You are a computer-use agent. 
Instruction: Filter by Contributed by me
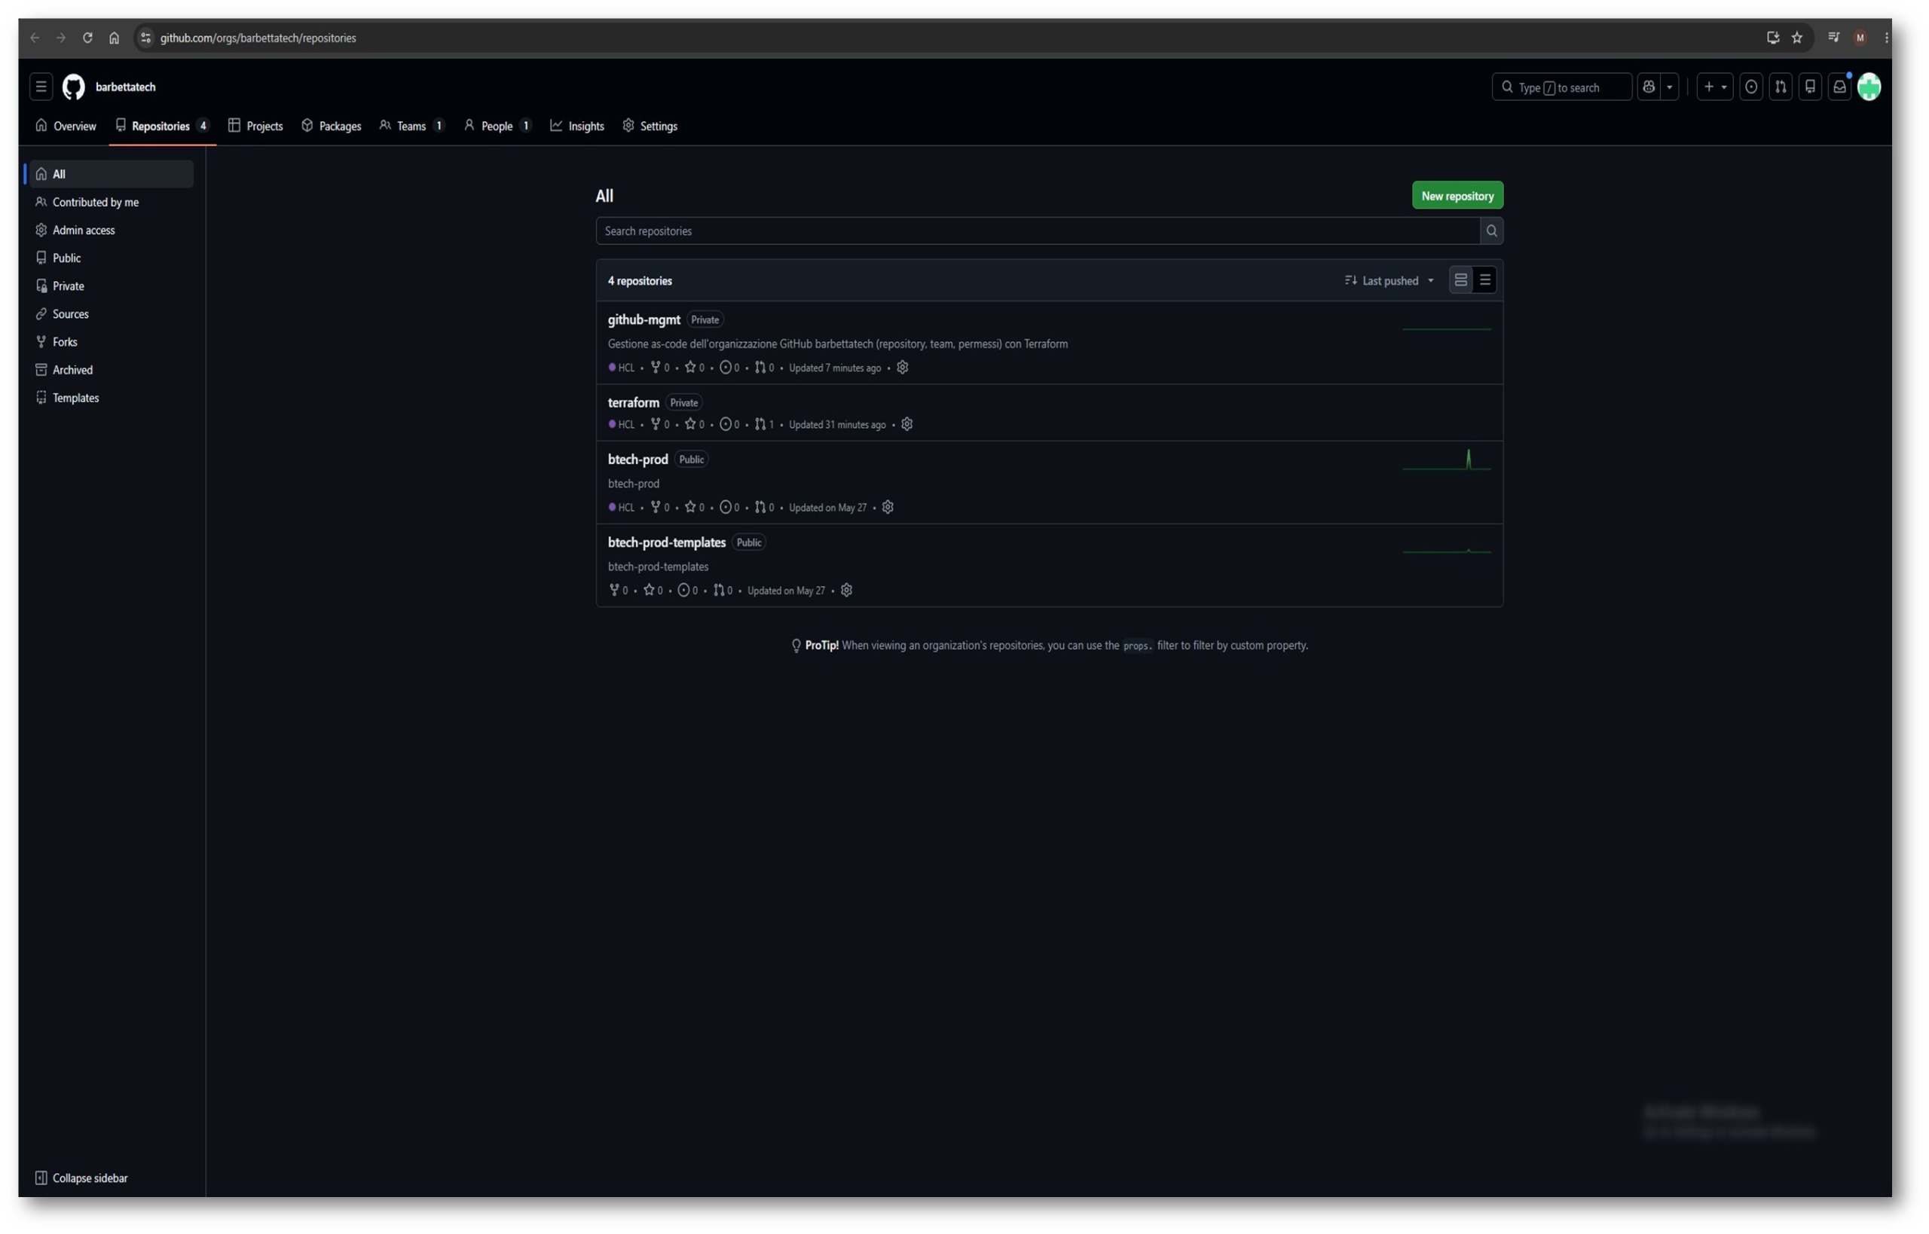110,202
